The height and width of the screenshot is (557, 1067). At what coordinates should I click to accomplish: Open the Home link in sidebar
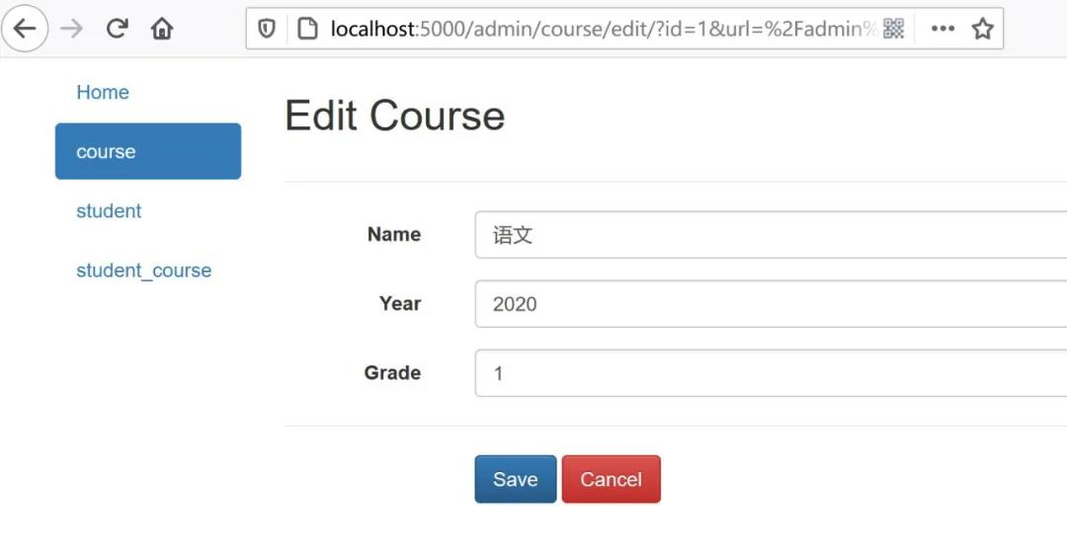pos(103,92)
